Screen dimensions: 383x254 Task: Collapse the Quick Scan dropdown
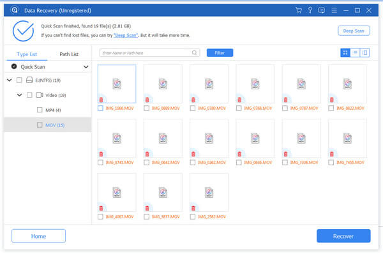[x=86, y=66]
